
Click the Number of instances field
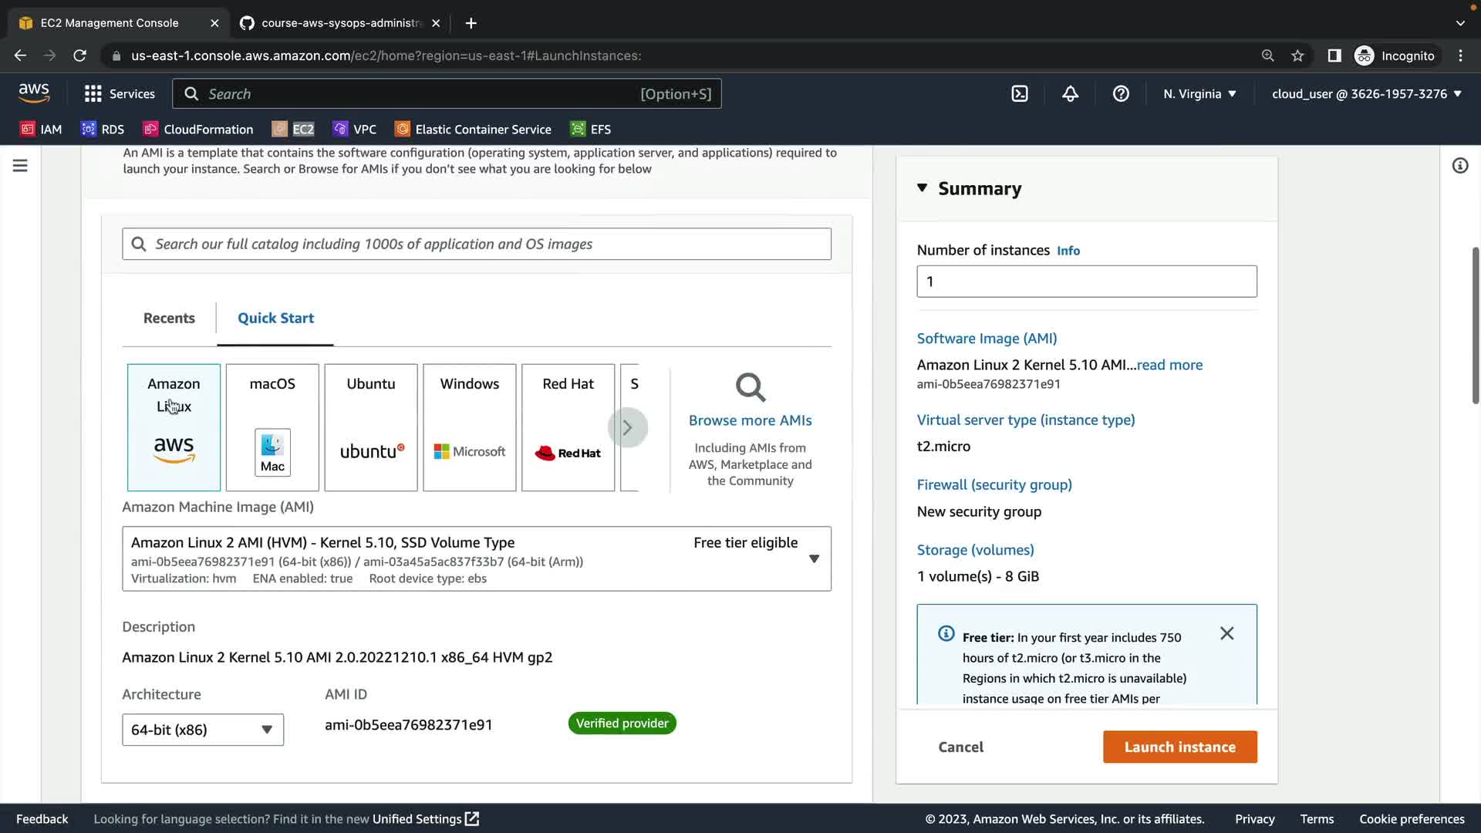(1086, 282)
